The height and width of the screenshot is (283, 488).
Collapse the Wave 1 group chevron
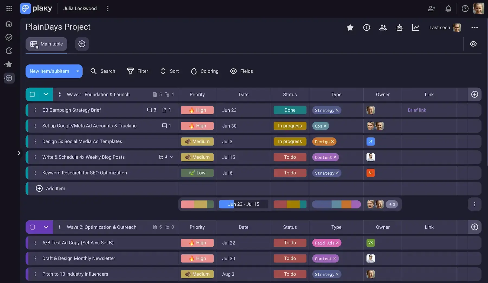[x=46, y=95]
